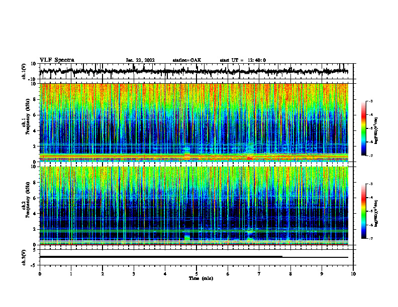Click the ch.1 spectrogram panel
The width and height of the screenshot is (398, 307).
click(193, 122)
